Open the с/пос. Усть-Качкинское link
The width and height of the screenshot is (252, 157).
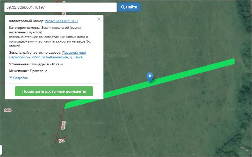tap(50, 57)
